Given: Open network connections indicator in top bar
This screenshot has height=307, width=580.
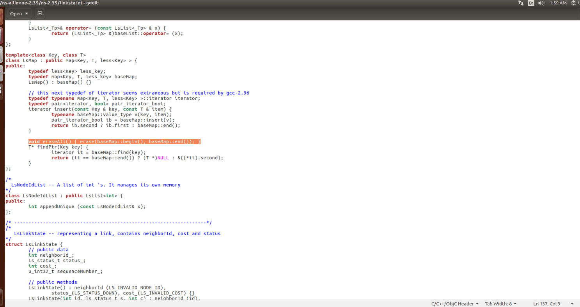Looking at the screenshot, I should click(521, 3).
